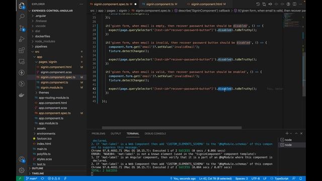Viewport: 322px width, 181px height.
Task: Open Remote Explorer in activity bar
Action: [x=22, y=61]
